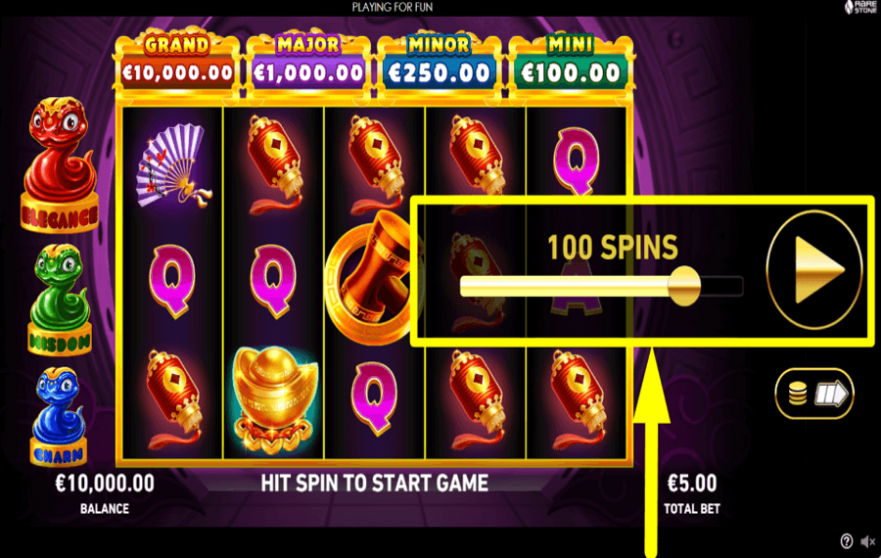881x558 pixels.
Task: Click the Q symbol at top of fifth reel
Action: 576,161
